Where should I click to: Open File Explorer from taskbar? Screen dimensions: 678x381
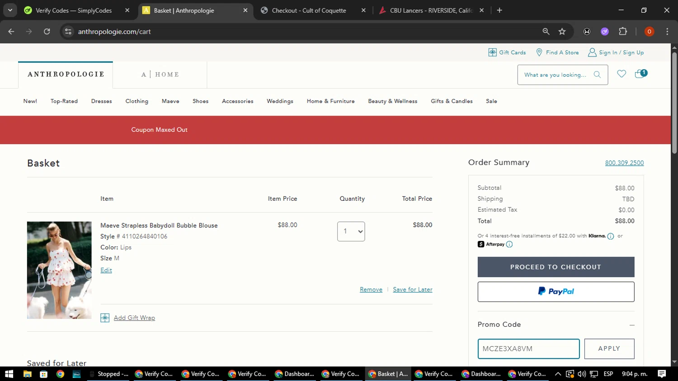pos(27,374)
